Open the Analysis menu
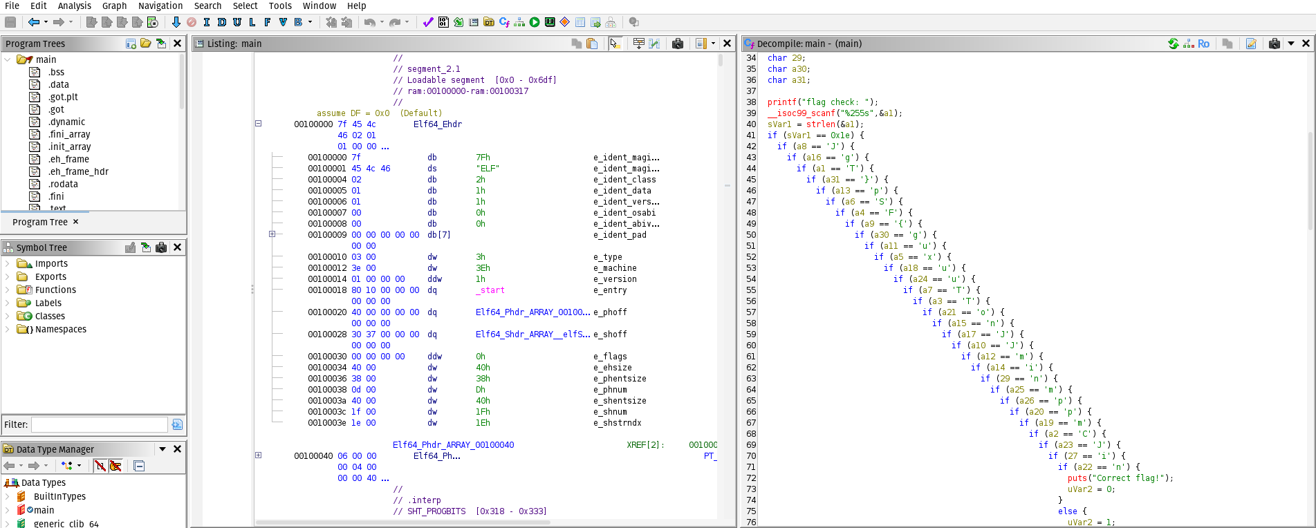Screen dimensions: 1316x528 tap(74, 6)
